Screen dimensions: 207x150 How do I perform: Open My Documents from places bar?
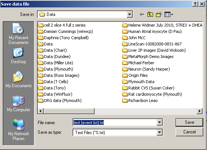18,79
